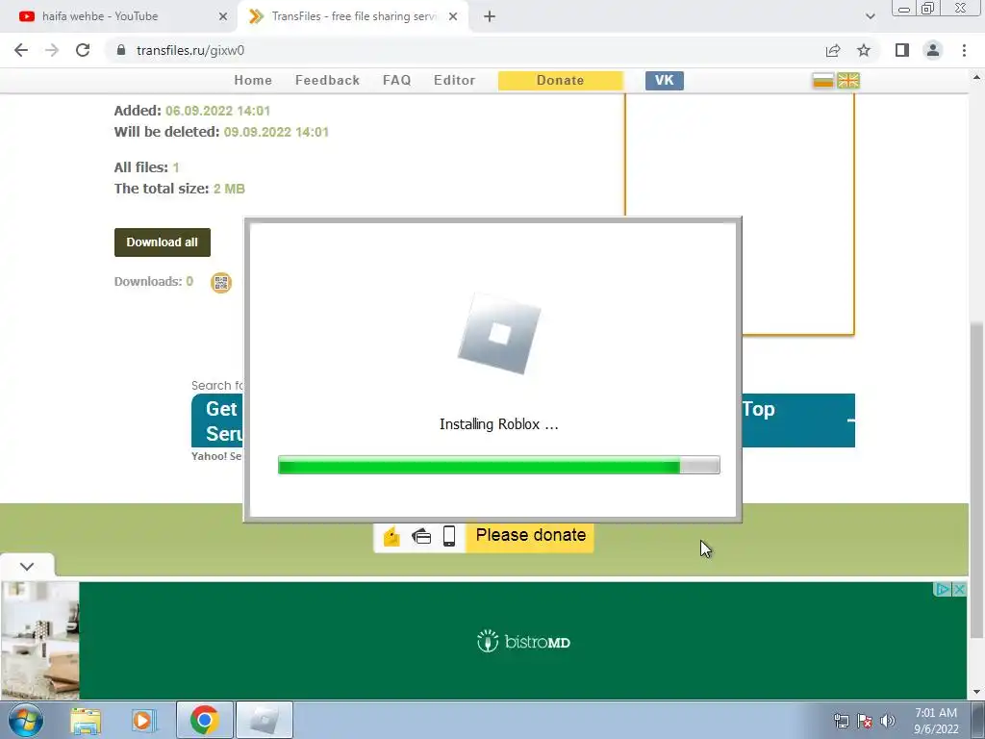
Task: Switch to Chrome in the taskbar
Action: tap(204, 720)
